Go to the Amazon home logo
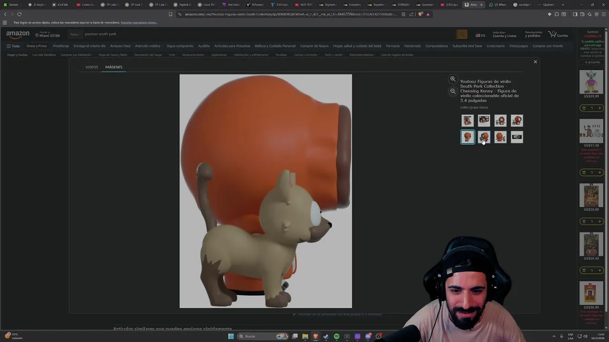Screen dimensions: 609x342 [18, 34]
